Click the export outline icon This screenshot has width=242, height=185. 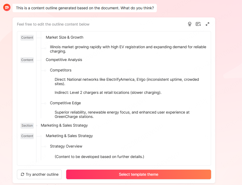(x=198, y=24)
